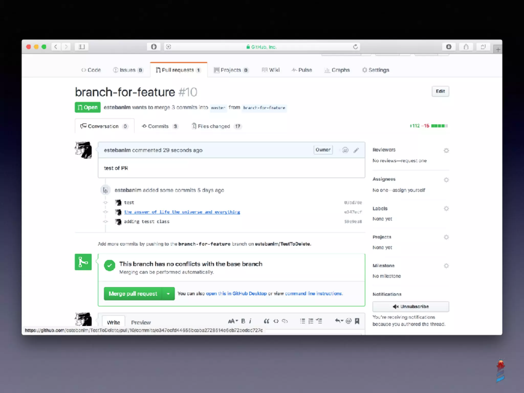The image size is (524, 393).
Task: Open the Reviewers gear icon
Action: pos(446,150)
